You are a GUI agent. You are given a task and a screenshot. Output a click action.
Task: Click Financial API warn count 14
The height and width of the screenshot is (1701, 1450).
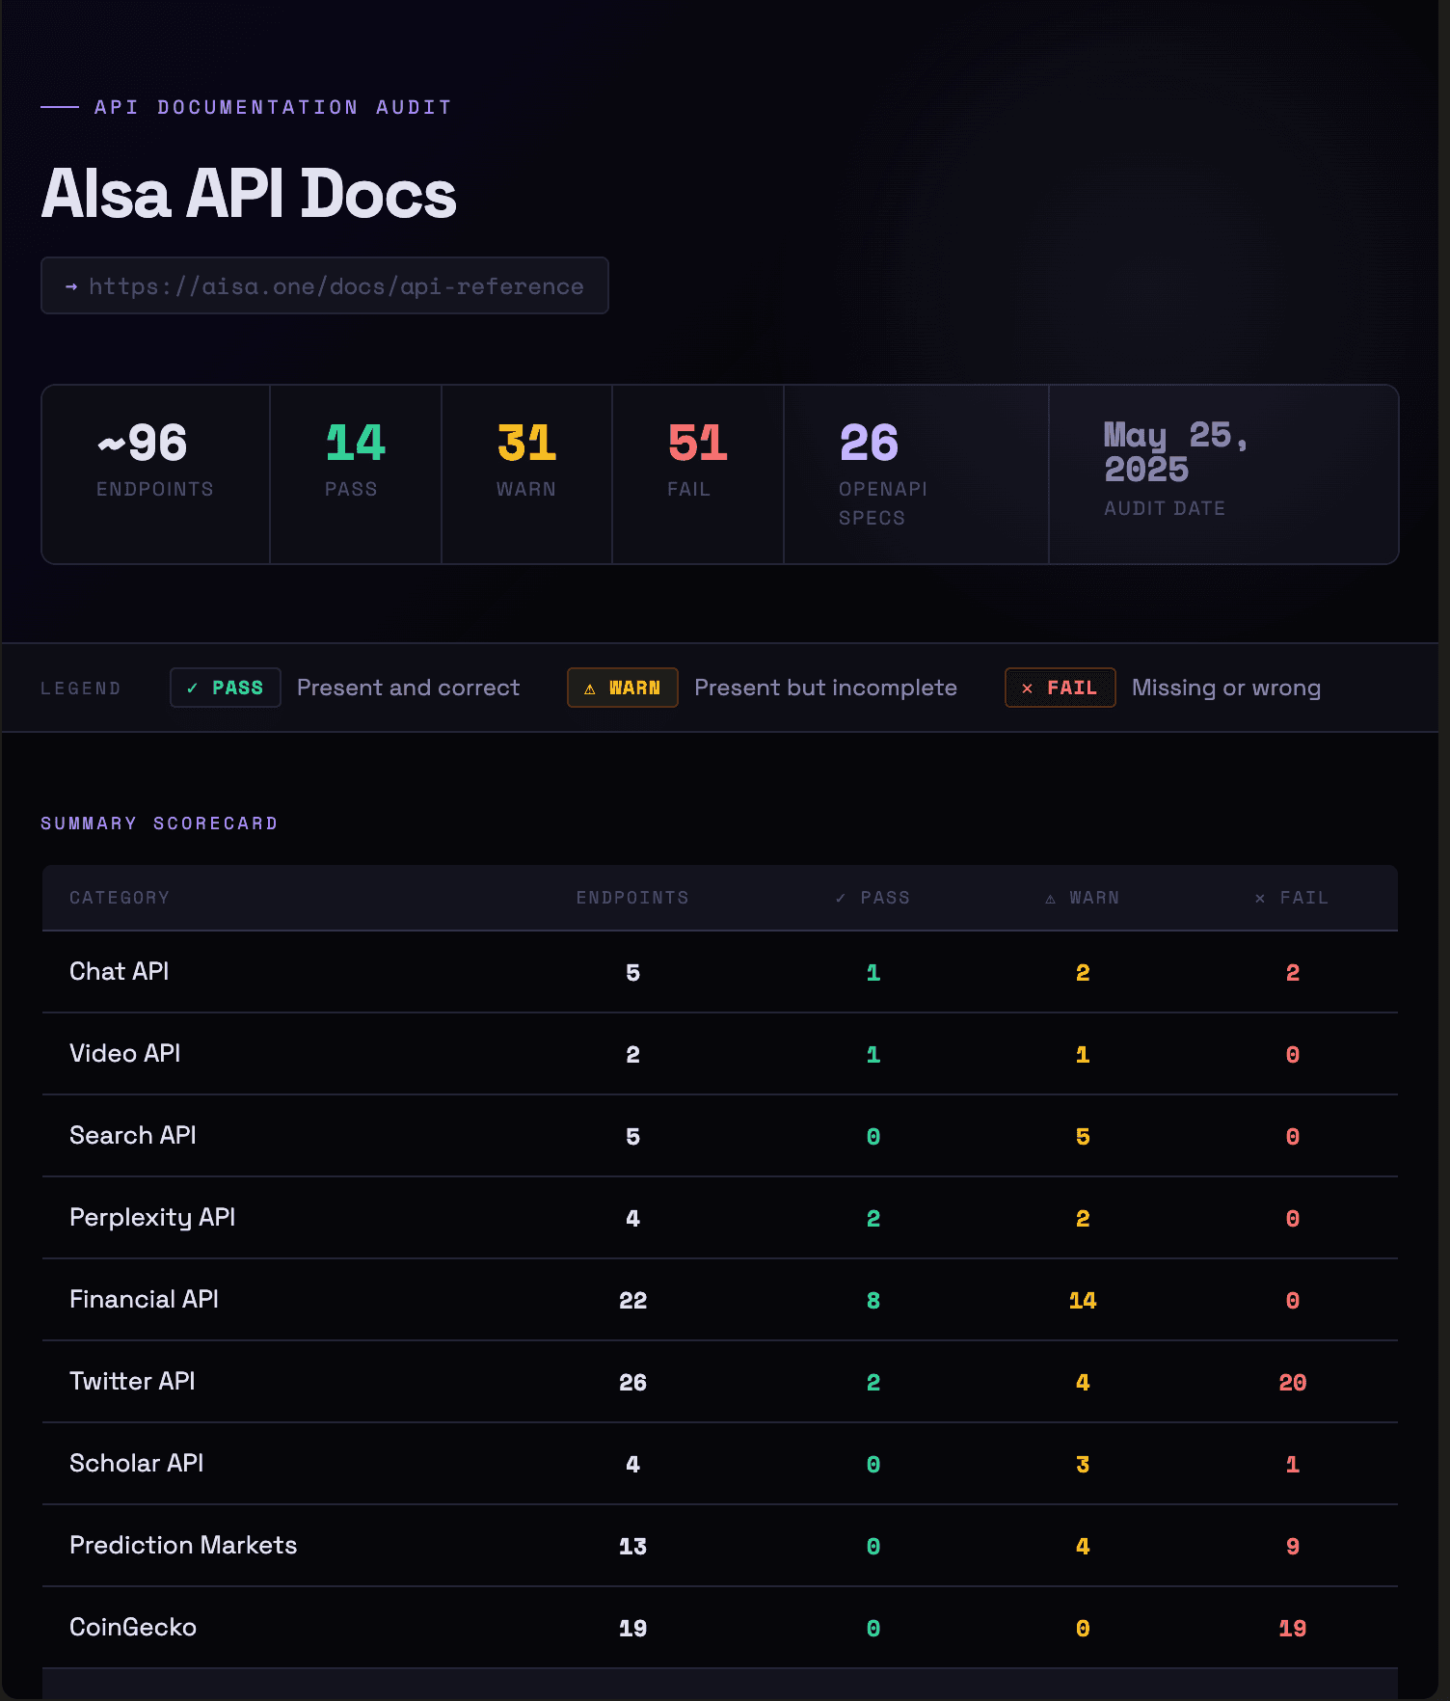pyautogui.click(x=1083, y=1301)
